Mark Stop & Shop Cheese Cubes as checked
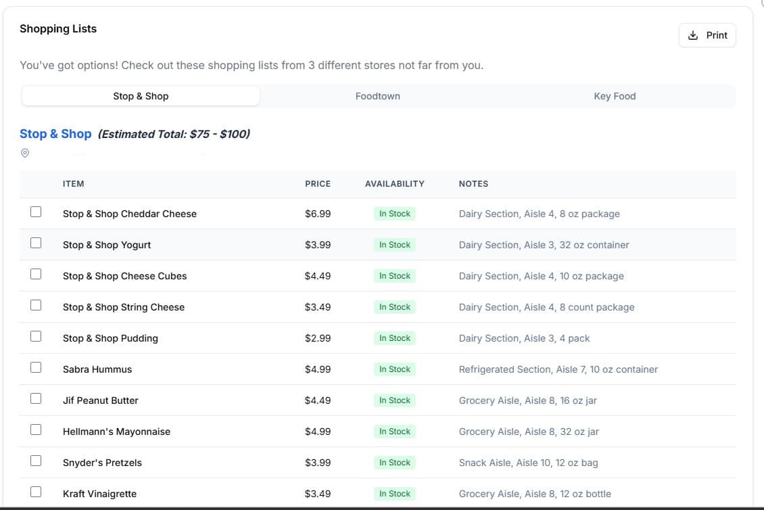This screenshot has height=510, width=764. 36,275
